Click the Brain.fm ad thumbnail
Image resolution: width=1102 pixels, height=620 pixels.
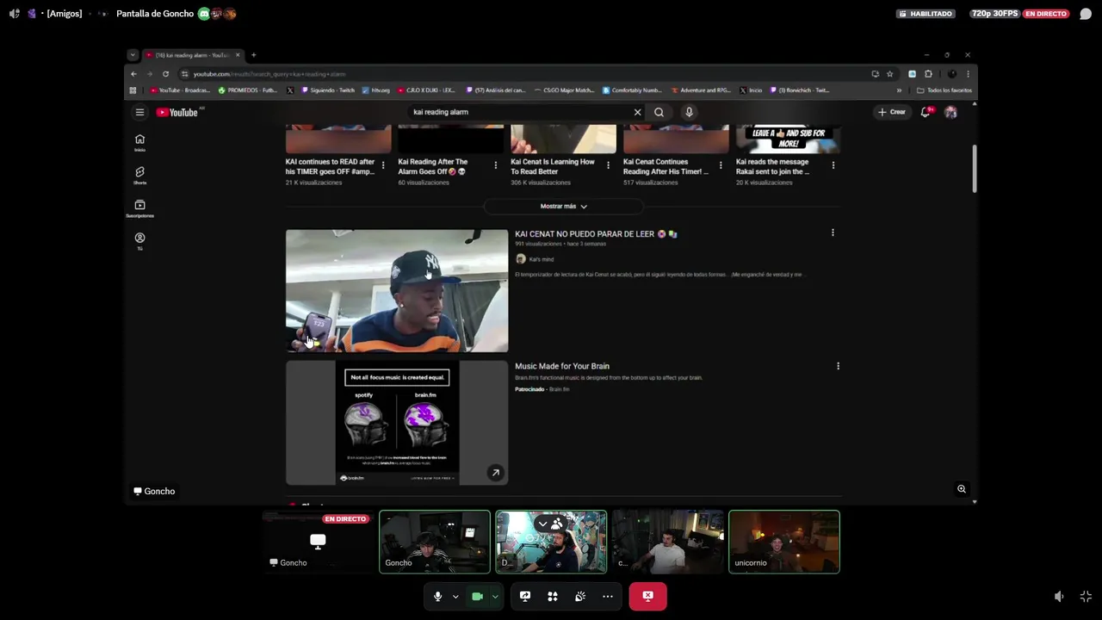tap(397, 423)
